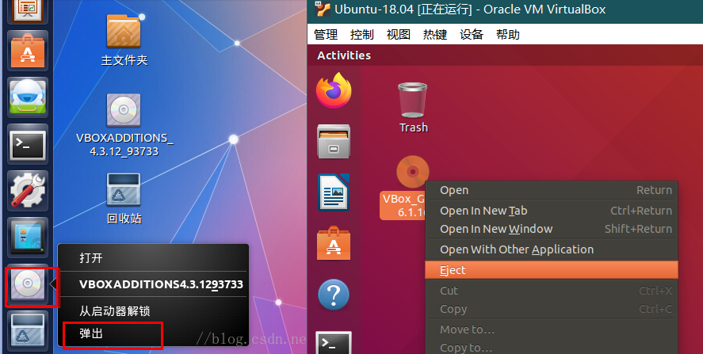
Task: Launch Terminal in the guest dock
Action: coord(333,343)
